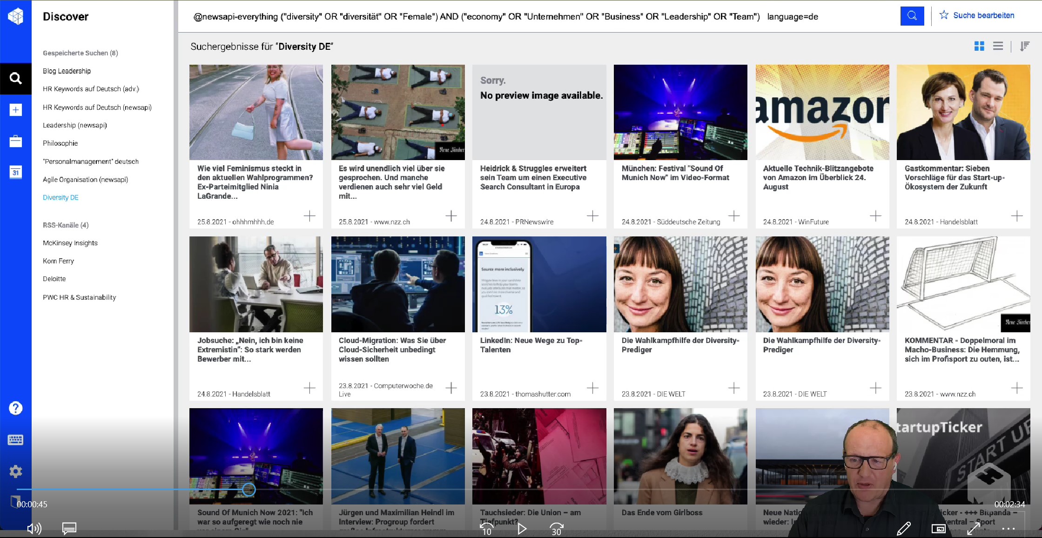The image size is (1042, 538).
Task: Open article Gastkommentar: Sieben Vorschläge
Action: click(955, 177)
